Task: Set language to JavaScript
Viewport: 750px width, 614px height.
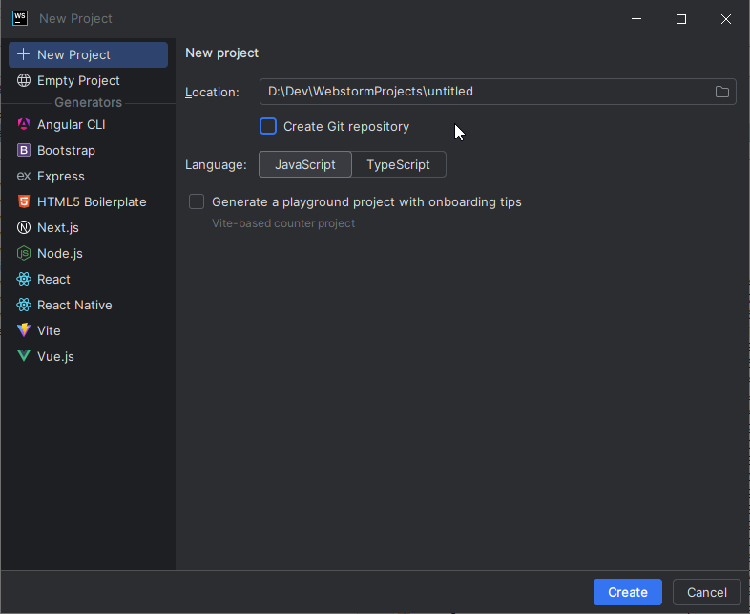Action: point(305,164)
